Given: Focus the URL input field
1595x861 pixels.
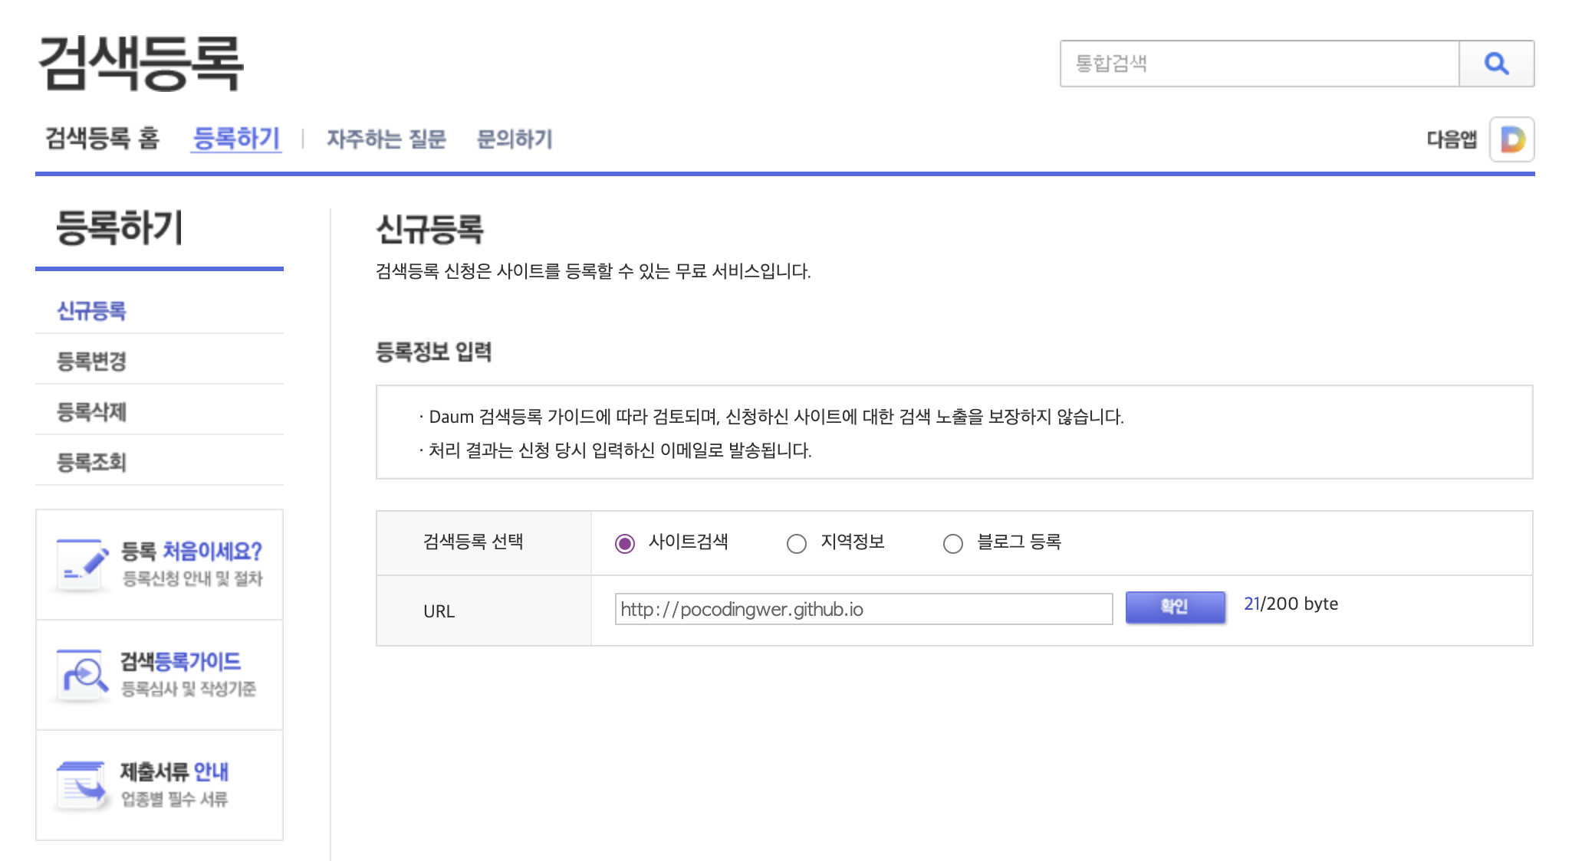Looking at the screenshot, I should tap(863, 609).
